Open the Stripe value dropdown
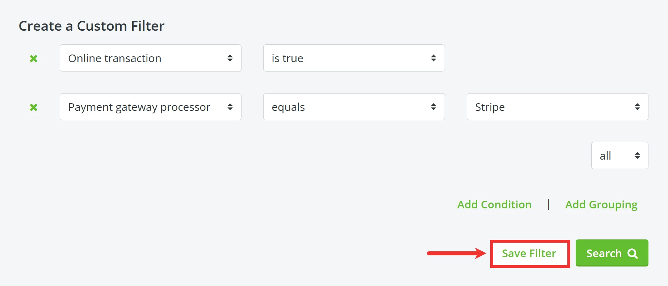 [x=557, y=107]
